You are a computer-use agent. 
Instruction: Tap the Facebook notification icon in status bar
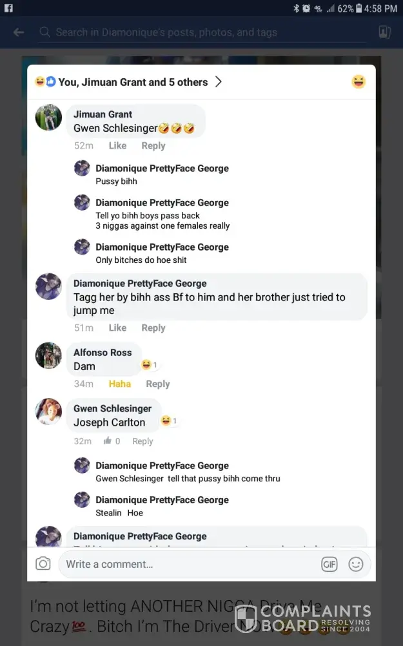point(8,8)
